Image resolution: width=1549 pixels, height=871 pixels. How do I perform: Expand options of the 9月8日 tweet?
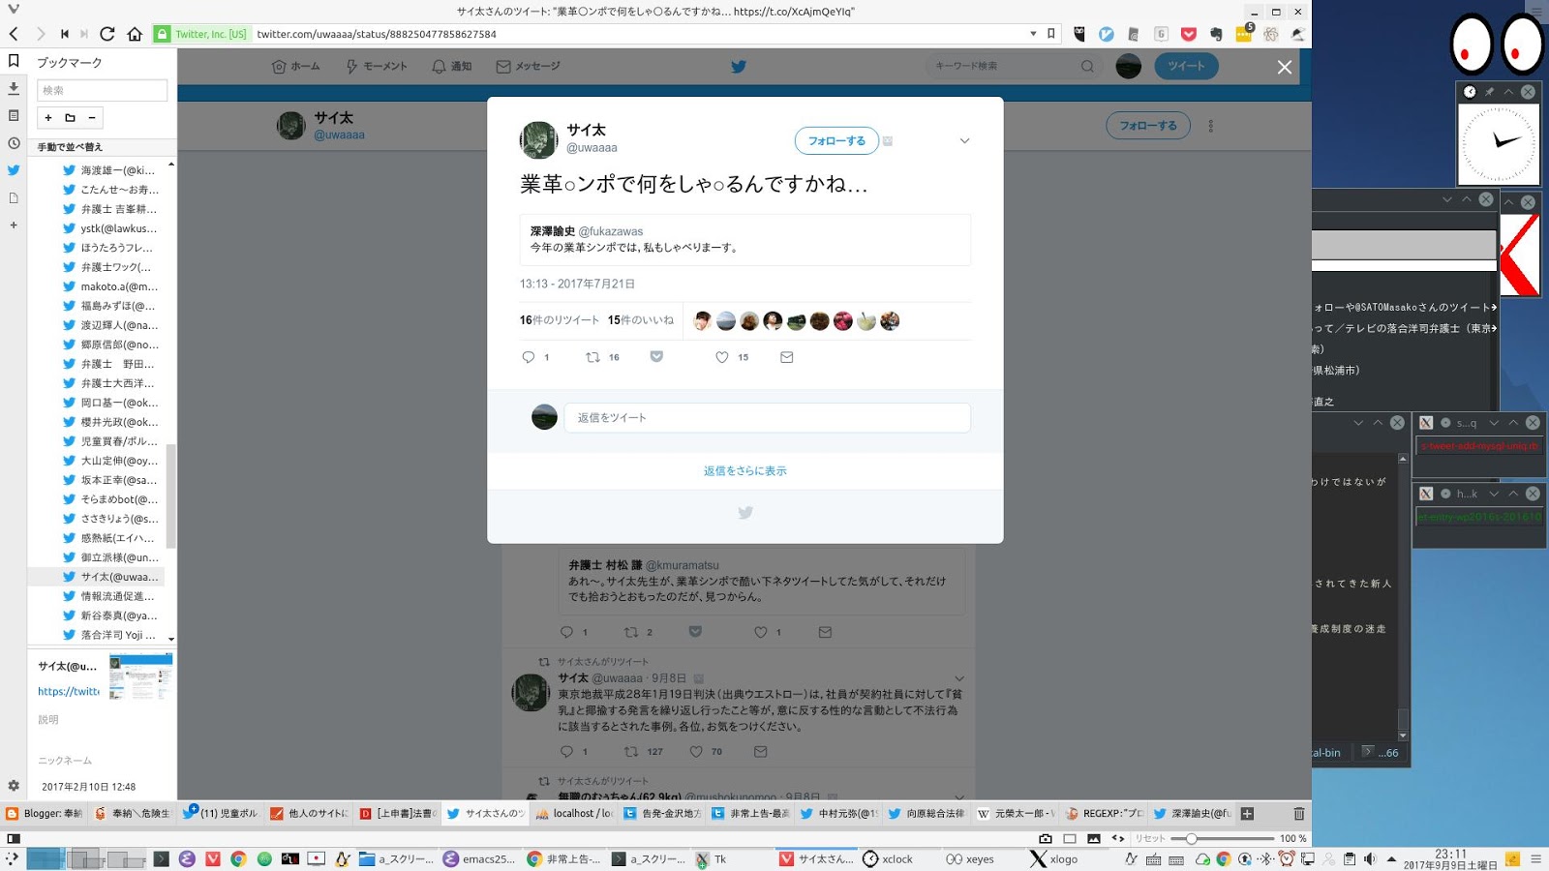click(x=959, y=678)
